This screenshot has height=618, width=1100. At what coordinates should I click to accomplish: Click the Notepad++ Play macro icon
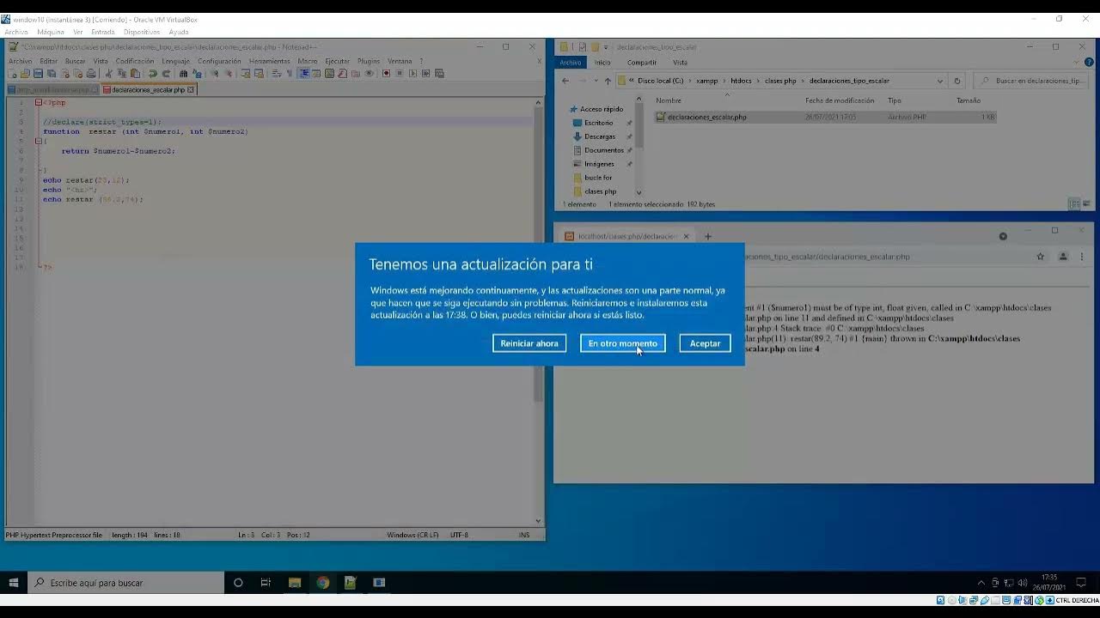click(412, 73)
